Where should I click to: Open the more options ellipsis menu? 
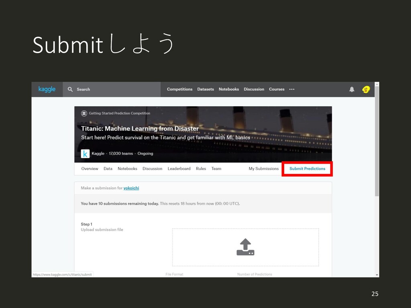click(x=292, y=89)
